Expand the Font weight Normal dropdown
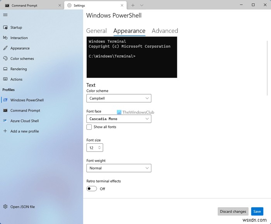This screenshot has width=271, height=224. [x=119, y=168]
